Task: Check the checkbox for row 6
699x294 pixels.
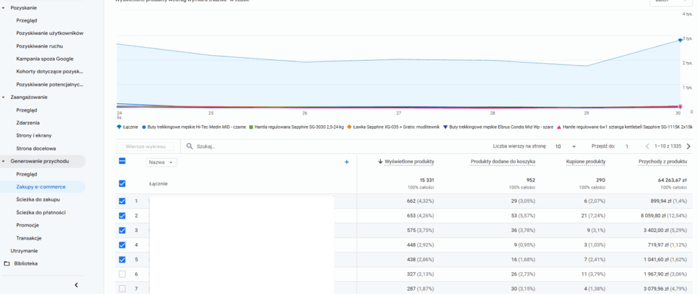Action: (122, 274)
